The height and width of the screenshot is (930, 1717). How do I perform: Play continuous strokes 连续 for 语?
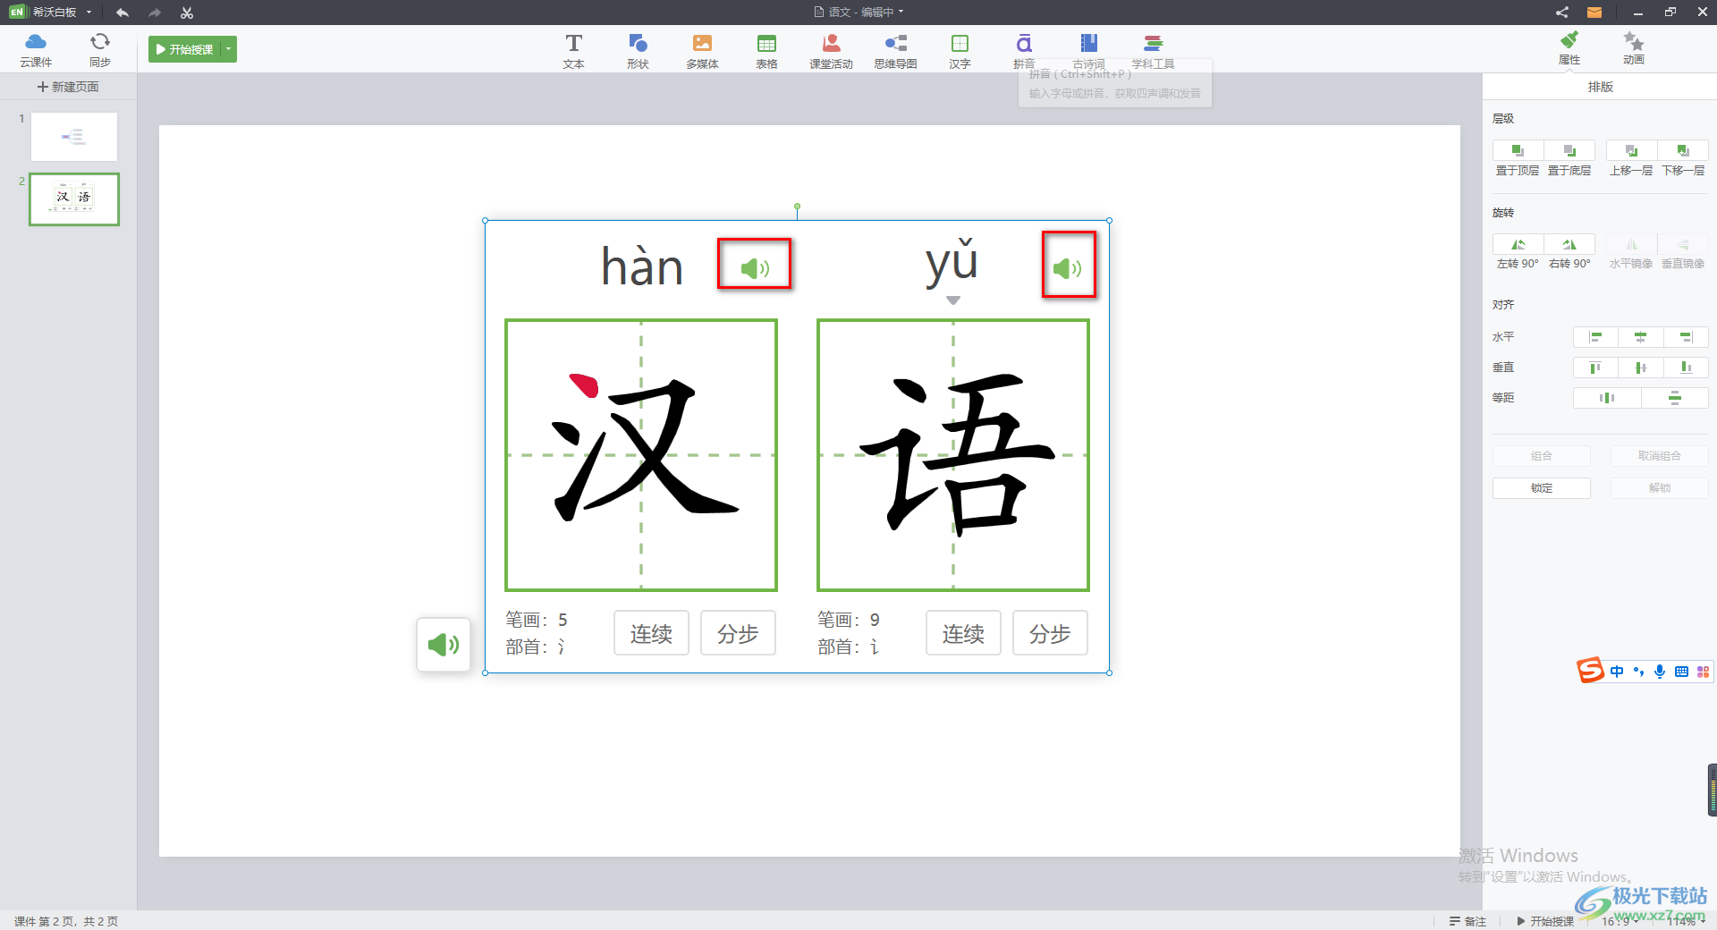pyautogui.click(x=963, y=633)
